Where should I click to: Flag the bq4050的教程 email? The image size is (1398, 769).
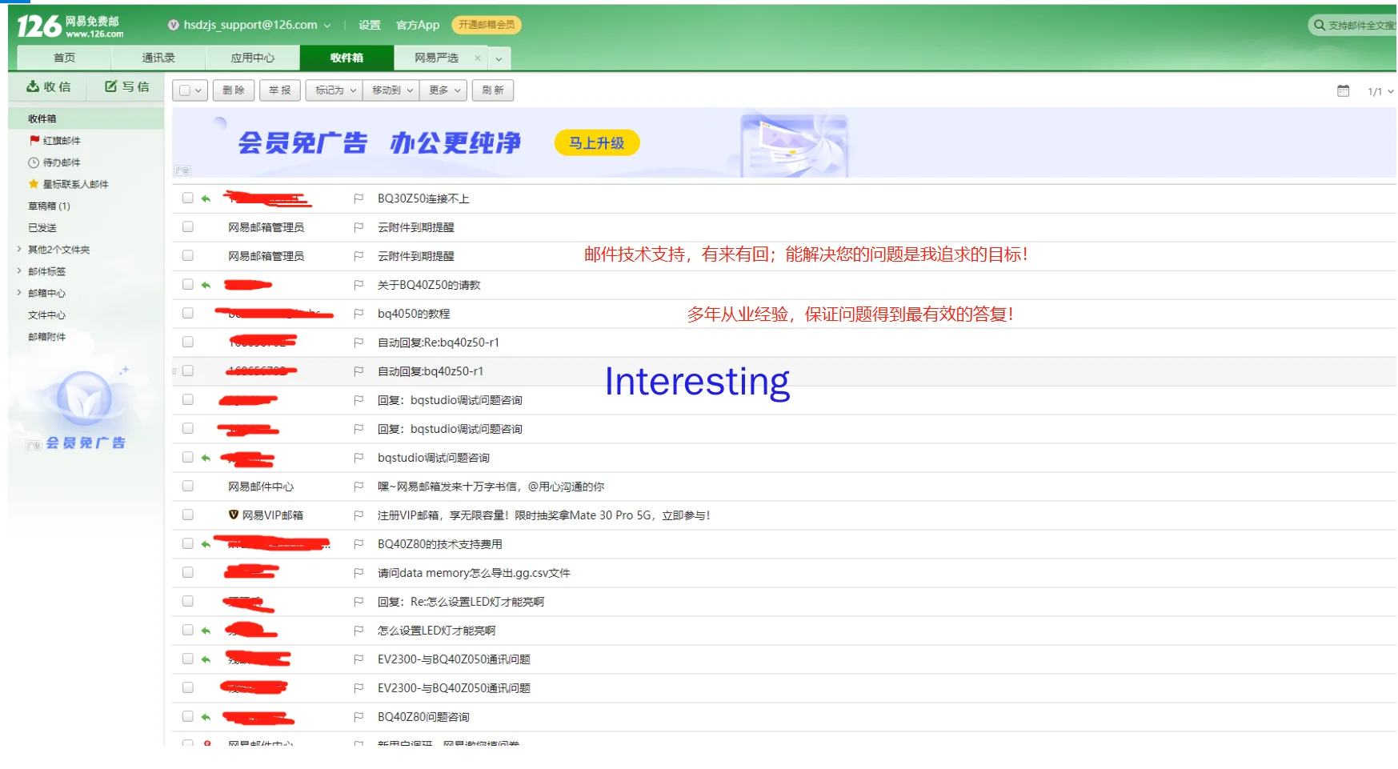(359, 314)
